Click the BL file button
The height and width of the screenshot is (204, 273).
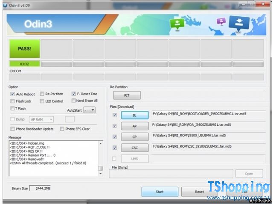point(135,115)
